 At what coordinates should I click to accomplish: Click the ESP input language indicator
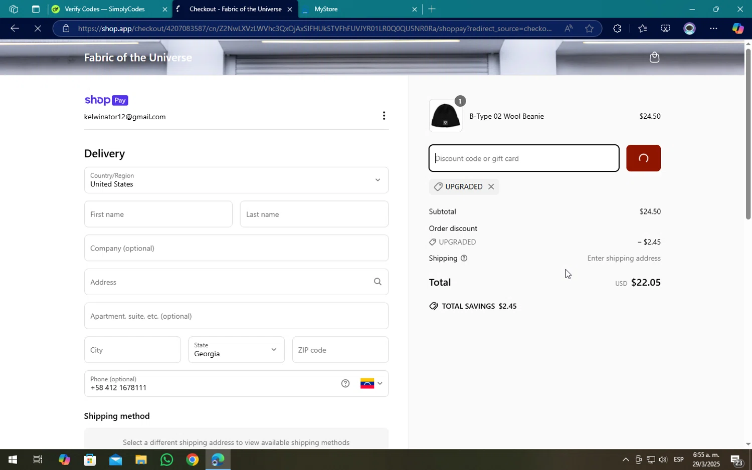click(x=679, y=459)
